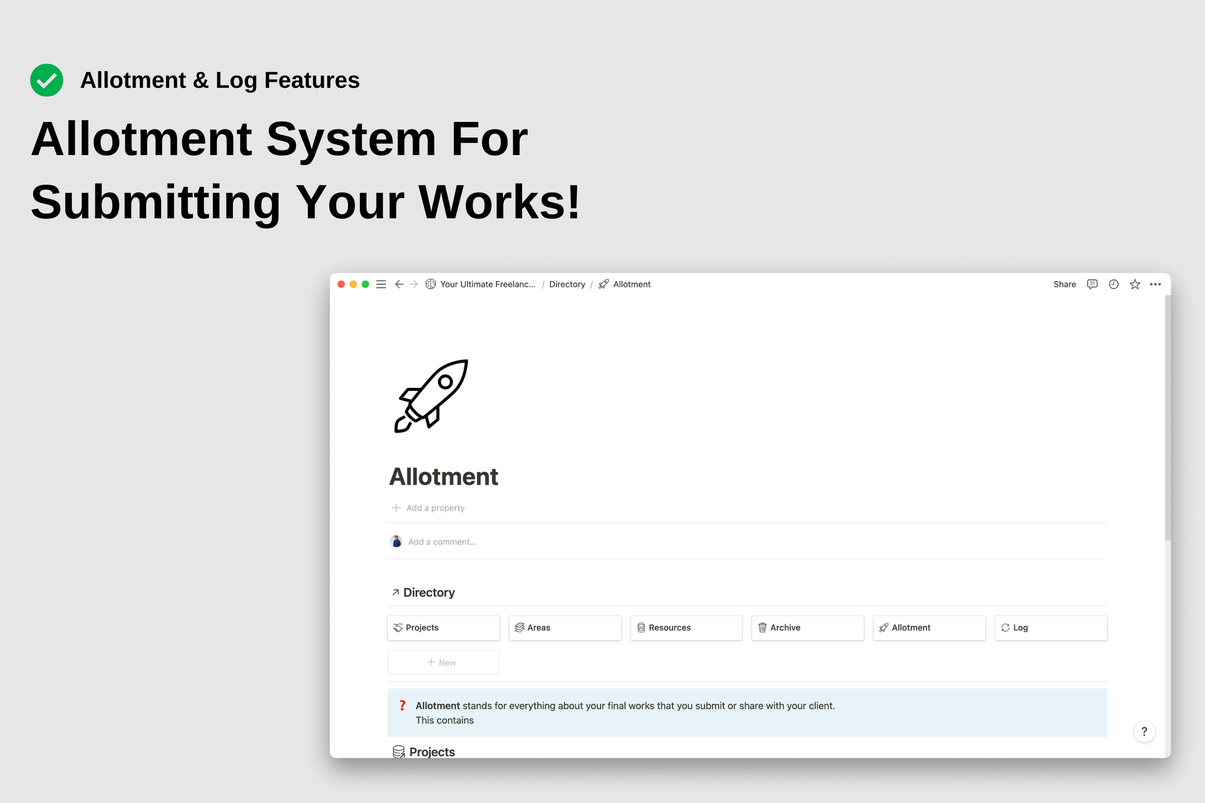Image resolution: width=1205 pixels, height=803 pixels.
Task: Open the sidebar hamburger menu
Action: click(x=381, y=284)
